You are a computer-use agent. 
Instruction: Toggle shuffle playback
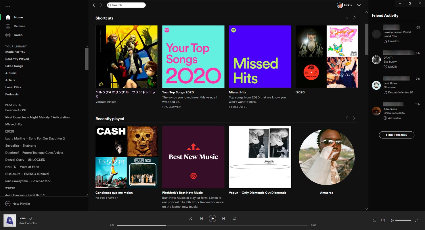pyautogui.click(x=190, y=218)
